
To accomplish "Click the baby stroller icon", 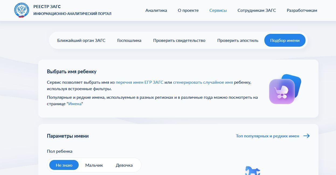I will pyautogui.click(x=282, y=92).
